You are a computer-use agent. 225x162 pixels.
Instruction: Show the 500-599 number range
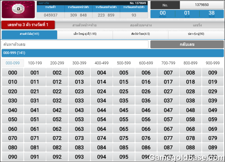click(124, 63)
